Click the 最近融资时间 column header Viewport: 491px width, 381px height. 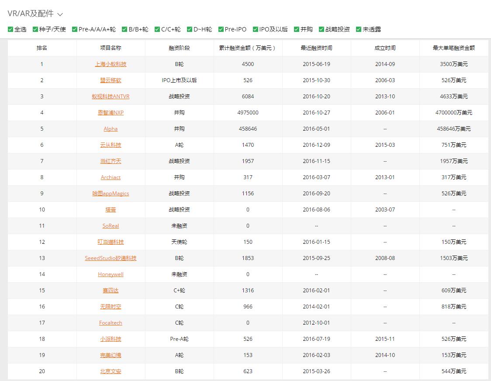316,48
